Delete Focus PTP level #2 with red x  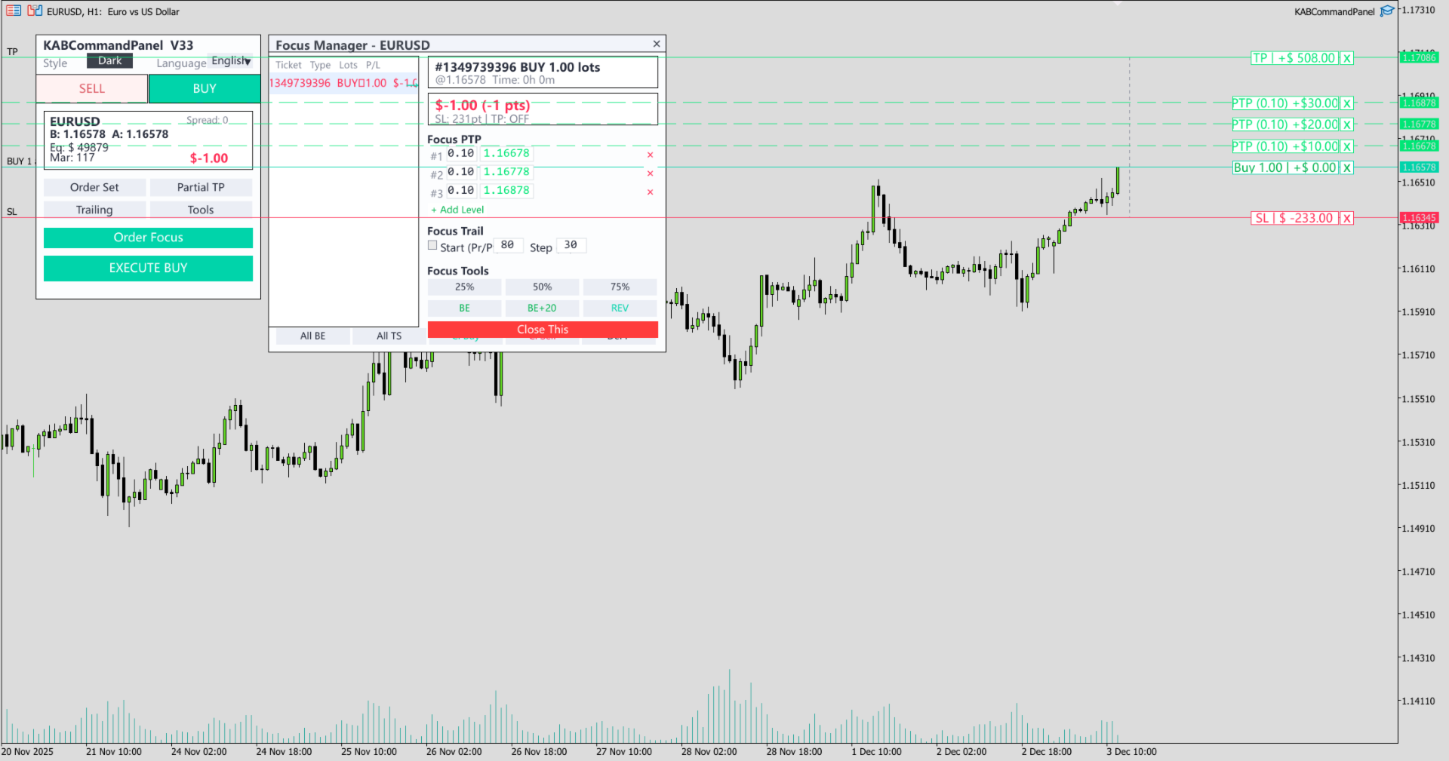click(650, 173)
